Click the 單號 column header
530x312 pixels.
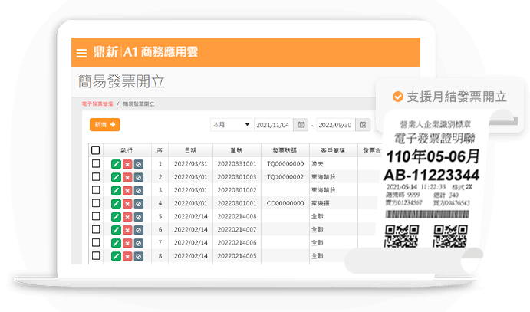pyautogui.click(x=237, y=150)
